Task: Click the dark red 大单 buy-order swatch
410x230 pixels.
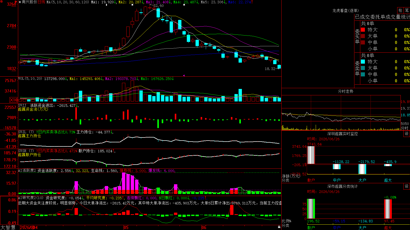Action: (363, 36)
